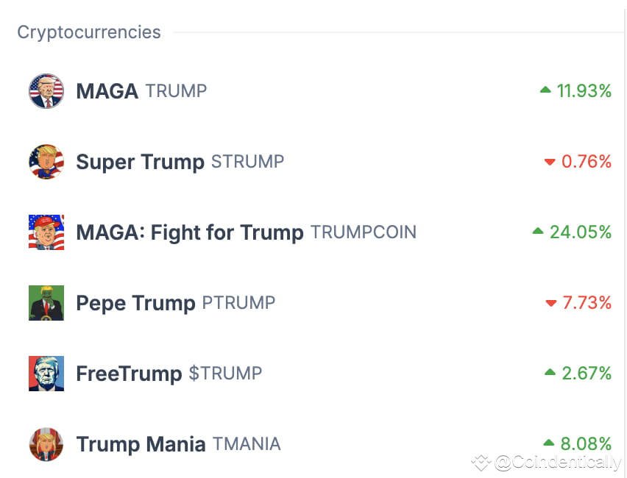The width and height of the screenshot is (627, 478).
Task: Open the FreeTrump coin image
Action: click(x=46, y=374)
